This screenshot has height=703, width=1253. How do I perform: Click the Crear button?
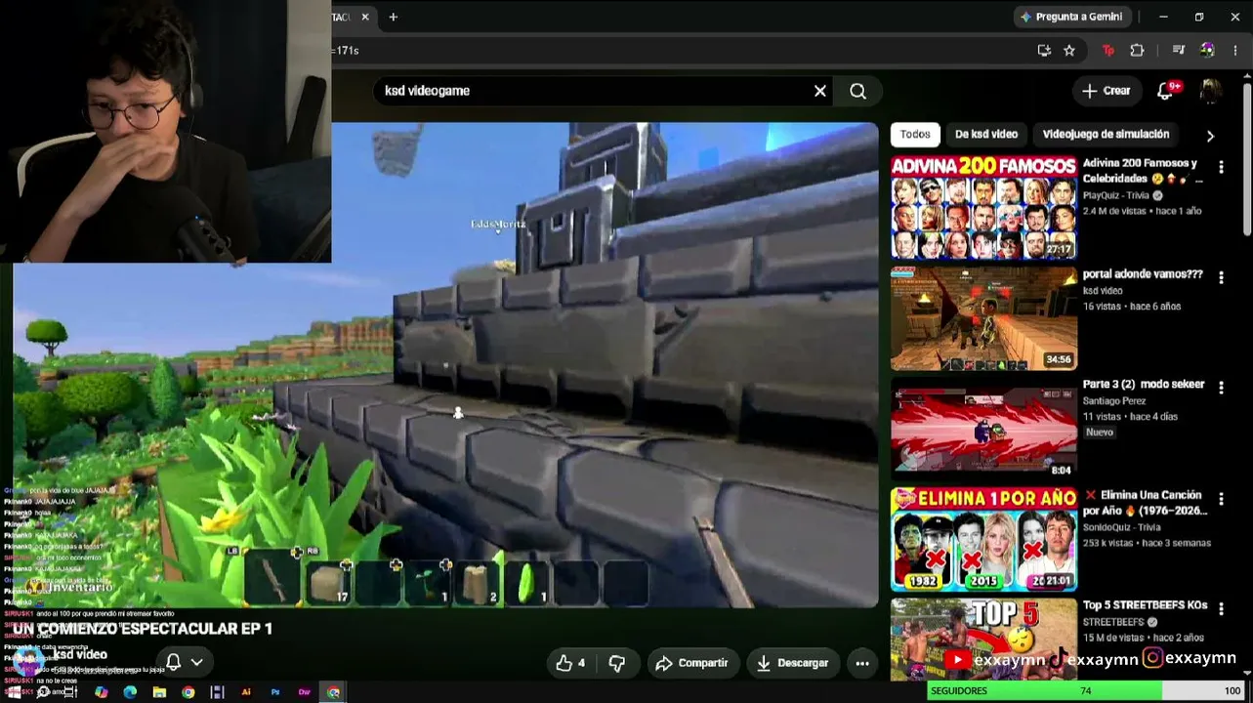1107,91
